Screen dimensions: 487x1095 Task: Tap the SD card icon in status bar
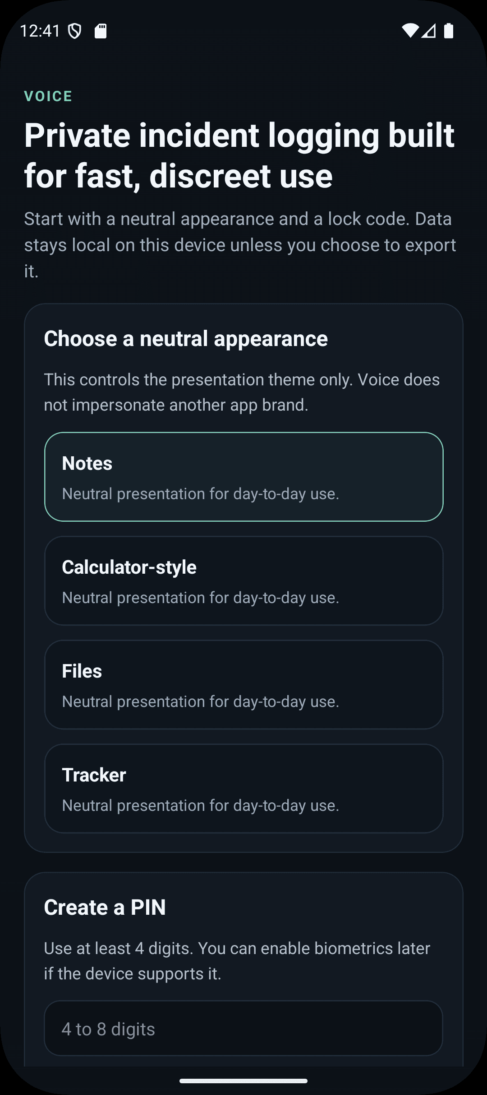pos(101,30)
